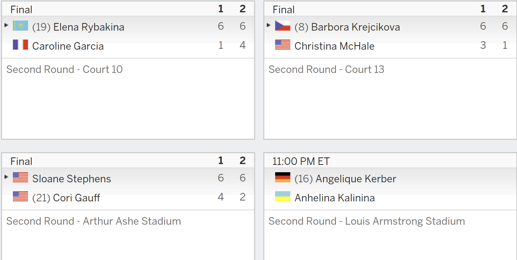Click the US flag beside Sloane Stephens

[20, 177]
